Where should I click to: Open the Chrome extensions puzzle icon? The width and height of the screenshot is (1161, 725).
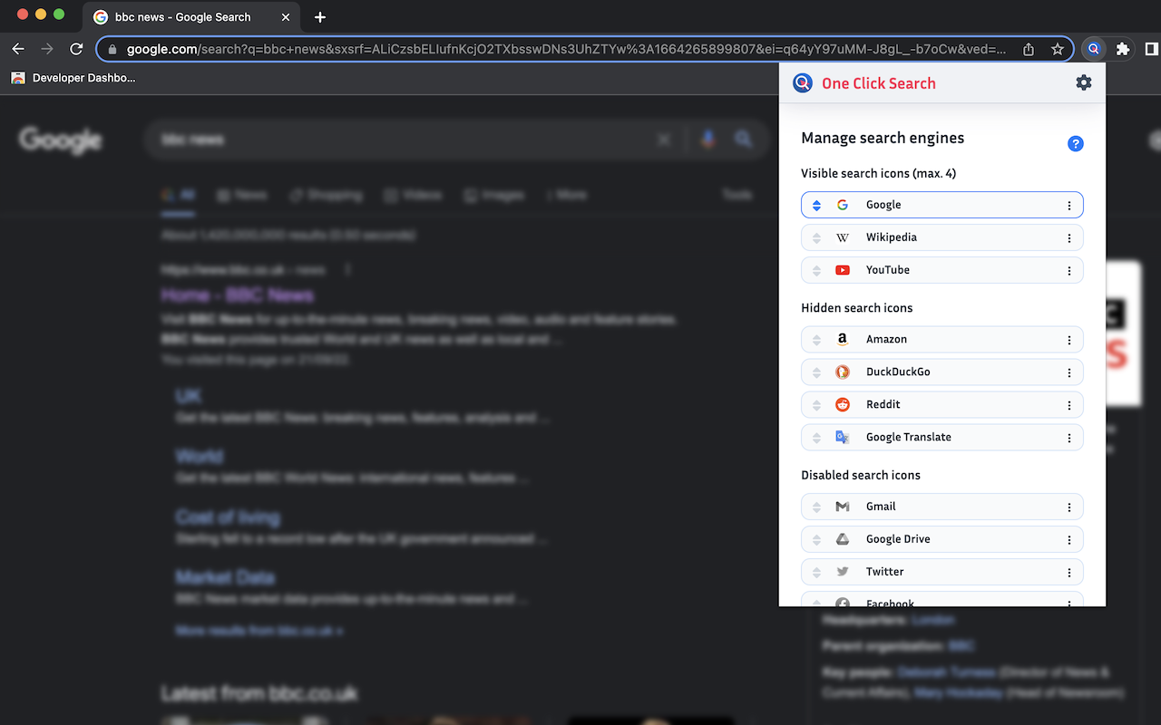pyautogui.click(x=1123, y=49)
